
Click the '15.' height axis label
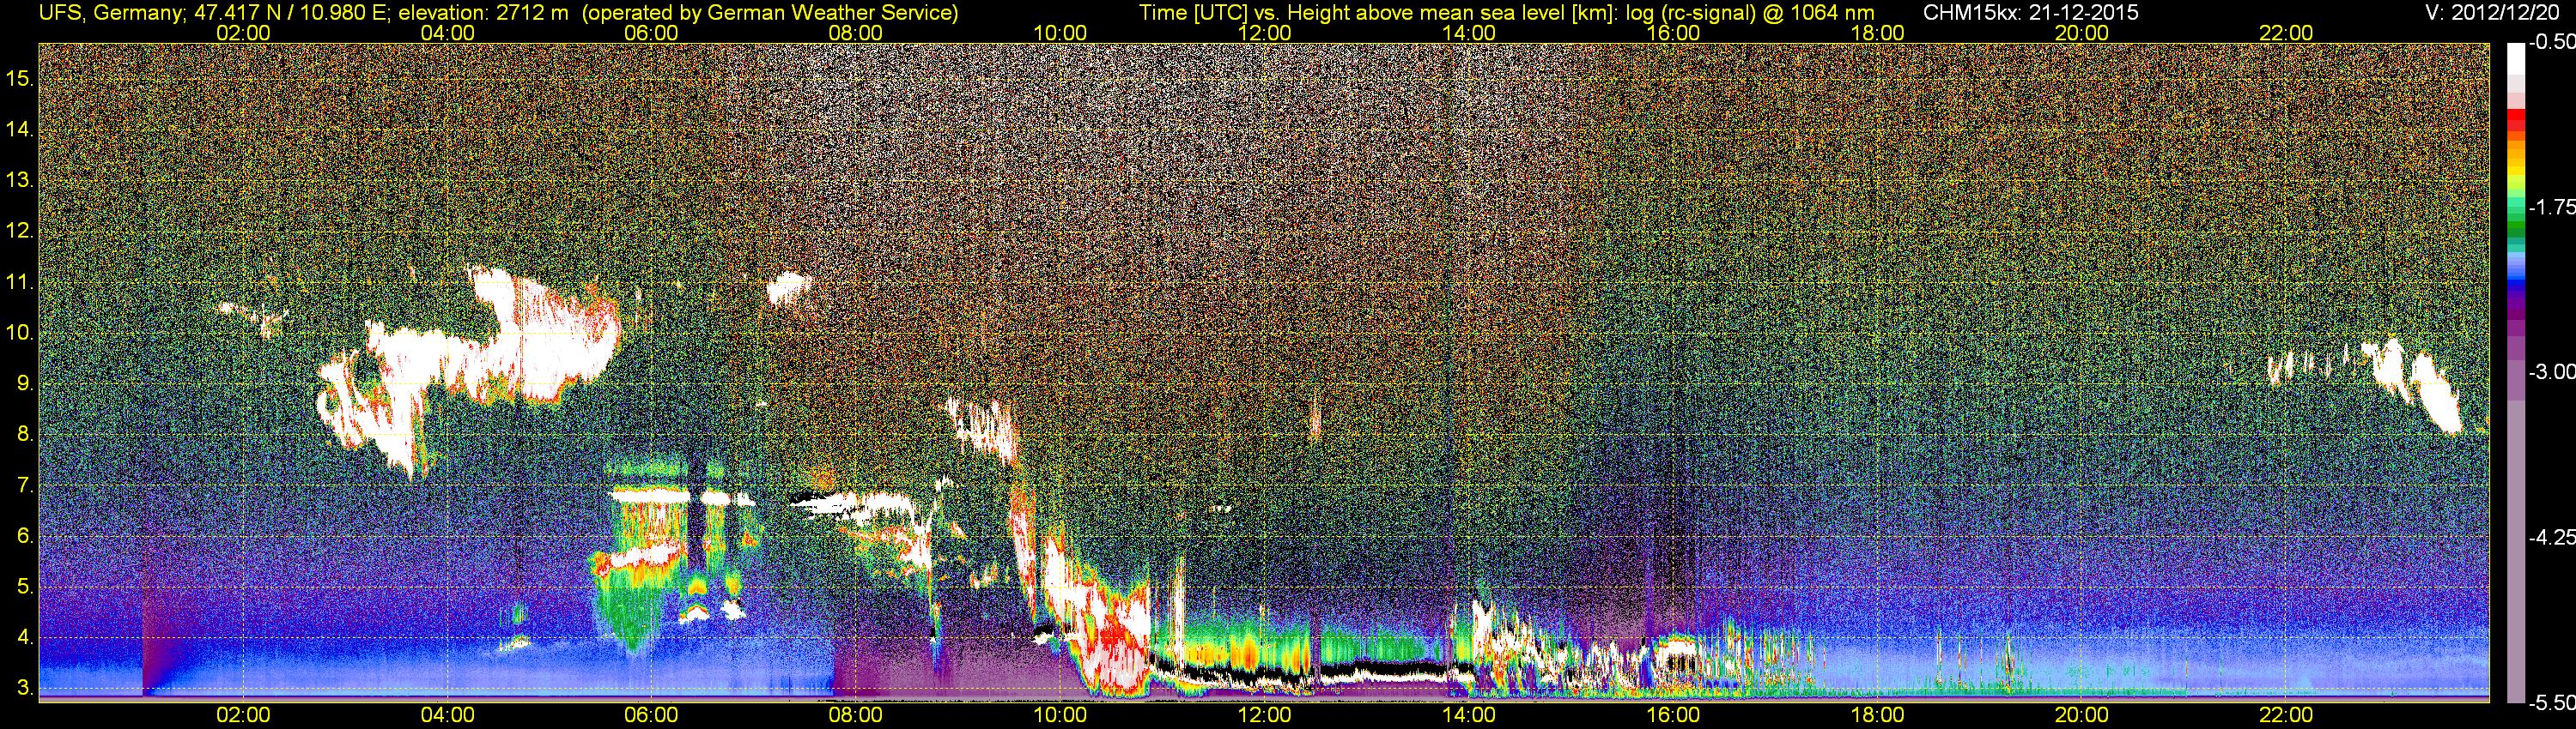pyautogui.click(x=21, y=79)
